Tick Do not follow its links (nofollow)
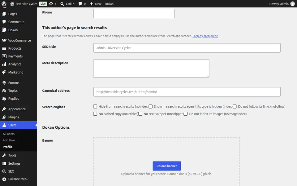Image resolution: width=297 pixels, height=186 pixels. click(235, 106)
